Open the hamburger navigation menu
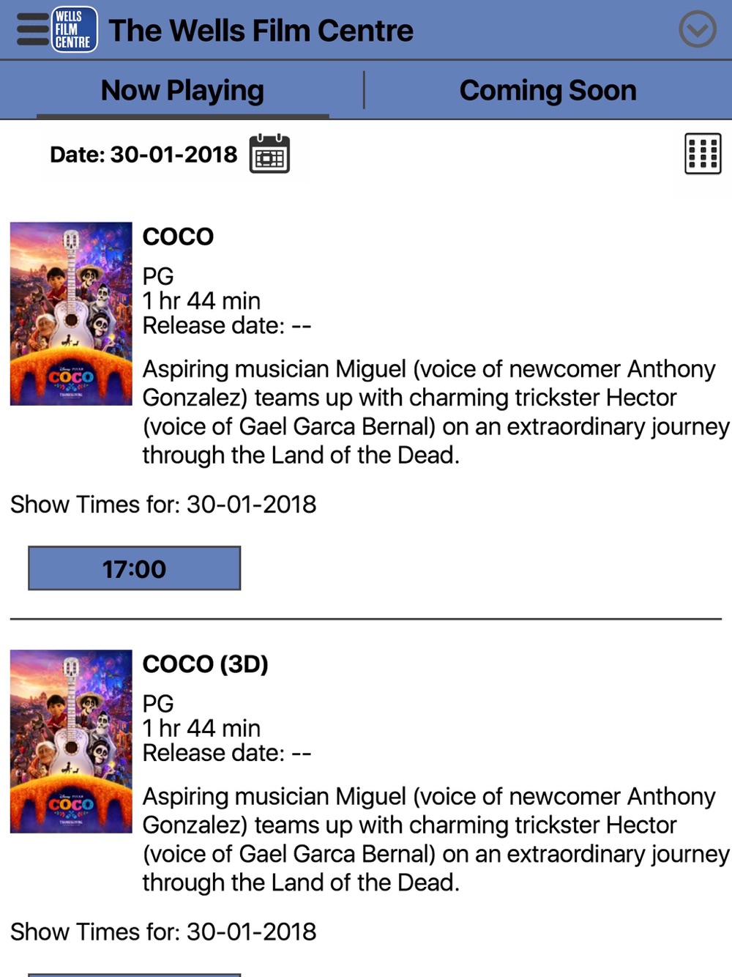This screenshot has height=977, width=732. [32, 30]
